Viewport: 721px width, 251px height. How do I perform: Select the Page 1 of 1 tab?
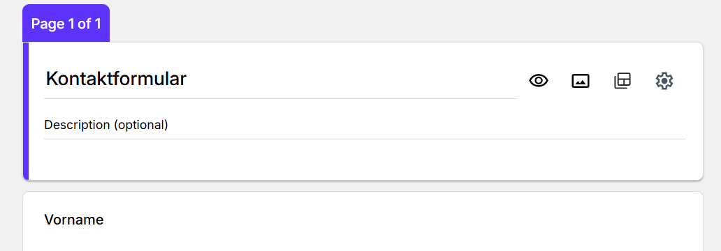tap(66, 24)
